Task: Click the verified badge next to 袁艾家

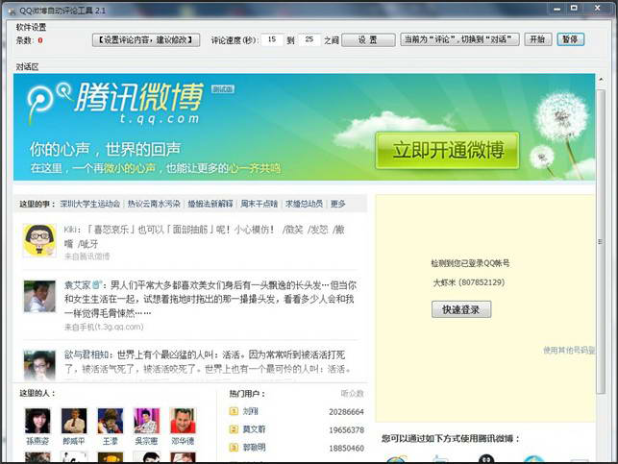Action: click(96, 284)
